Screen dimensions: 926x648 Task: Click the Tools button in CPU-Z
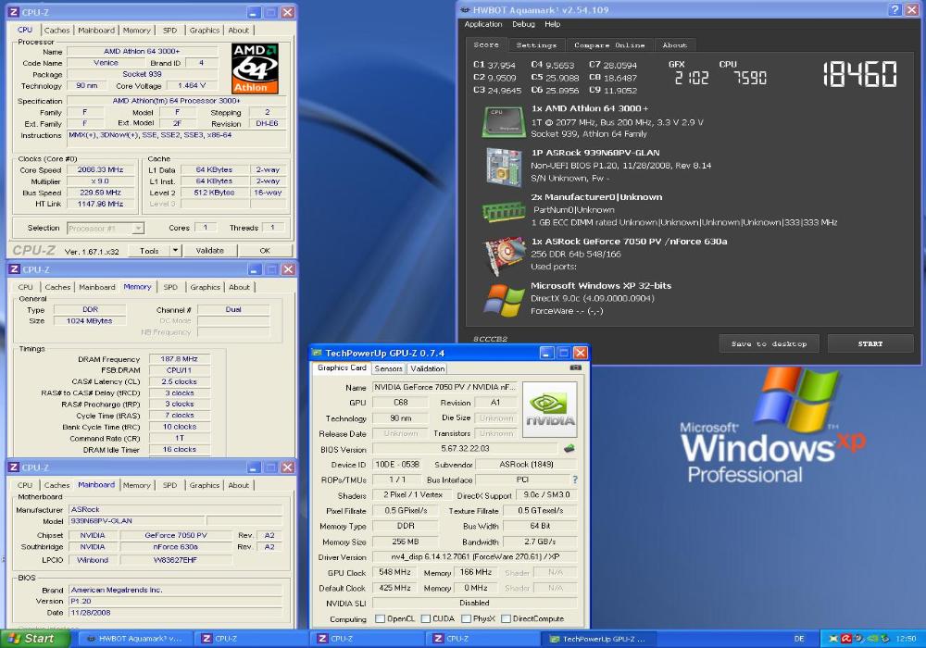[149, 251]
